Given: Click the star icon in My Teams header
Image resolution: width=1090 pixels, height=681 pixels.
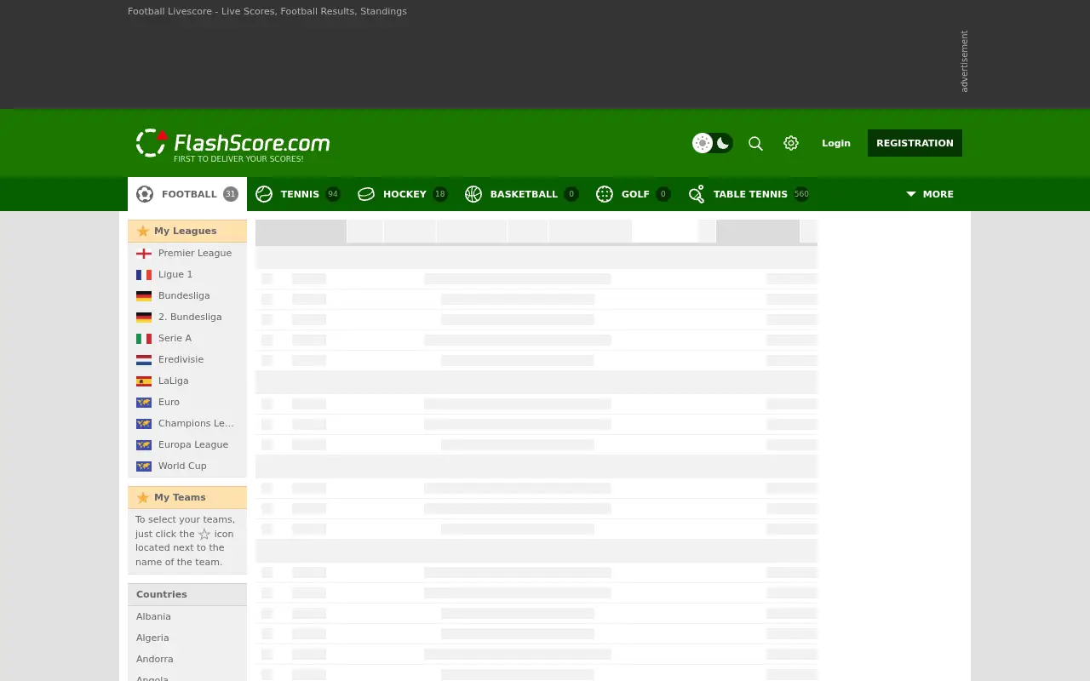Looking at the screenshot, I should coord(143,497).
